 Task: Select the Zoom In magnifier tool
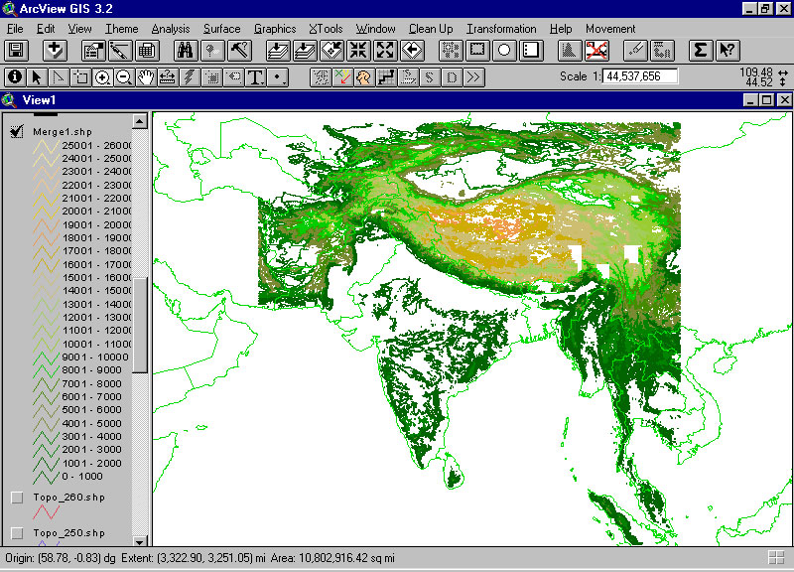(x=102, y=76)
